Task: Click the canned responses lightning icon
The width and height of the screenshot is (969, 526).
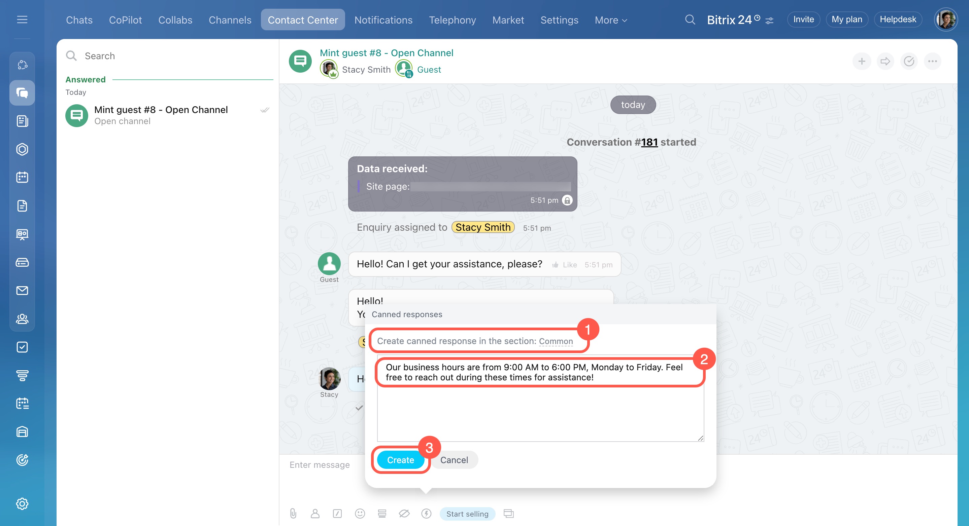Action: click(x=426, y=513)
